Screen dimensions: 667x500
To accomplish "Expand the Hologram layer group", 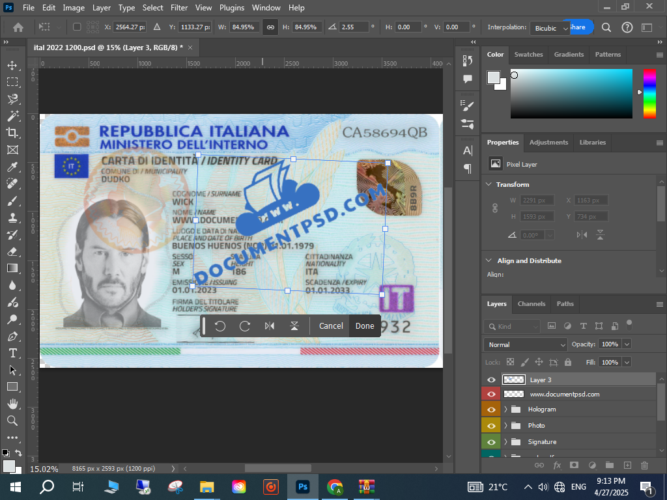I will point(505,410).
